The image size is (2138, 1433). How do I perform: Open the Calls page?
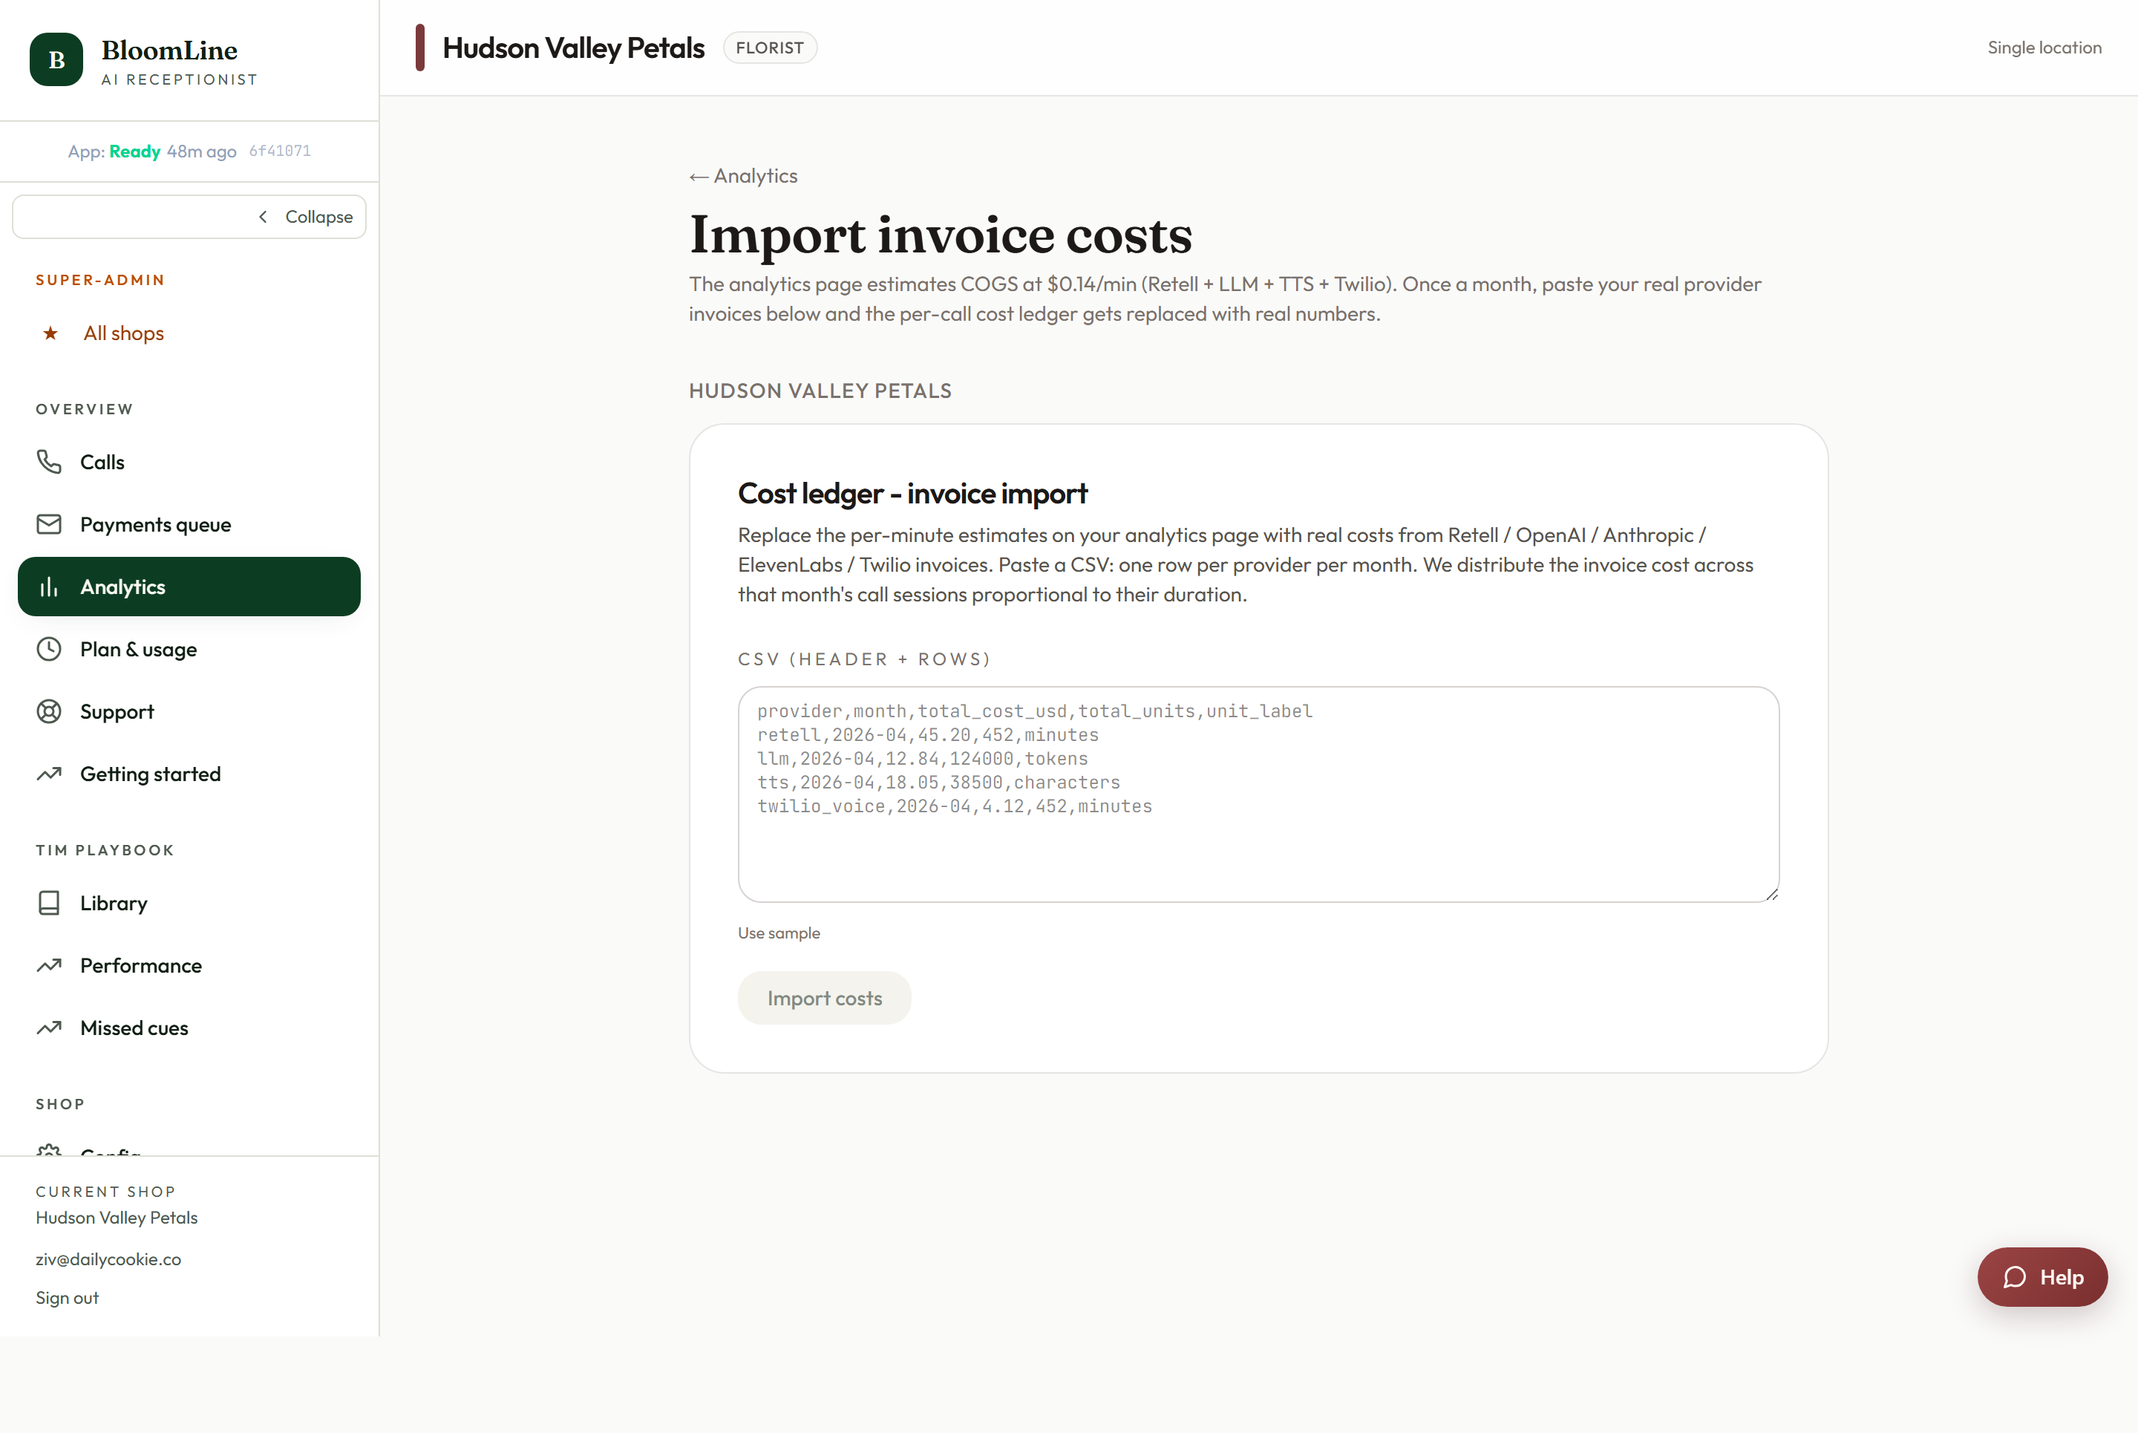click(x=189, y=462)
